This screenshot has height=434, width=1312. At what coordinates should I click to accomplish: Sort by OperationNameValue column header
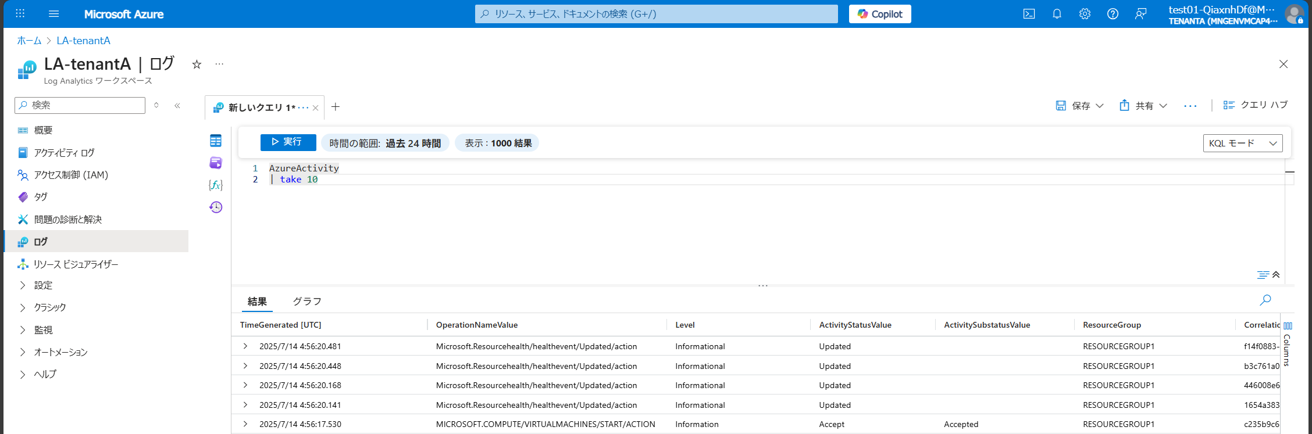click(477, 325)
